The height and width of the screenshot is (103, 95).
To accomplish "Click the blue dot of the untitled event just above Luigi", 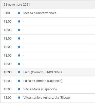I will [19, 64].
